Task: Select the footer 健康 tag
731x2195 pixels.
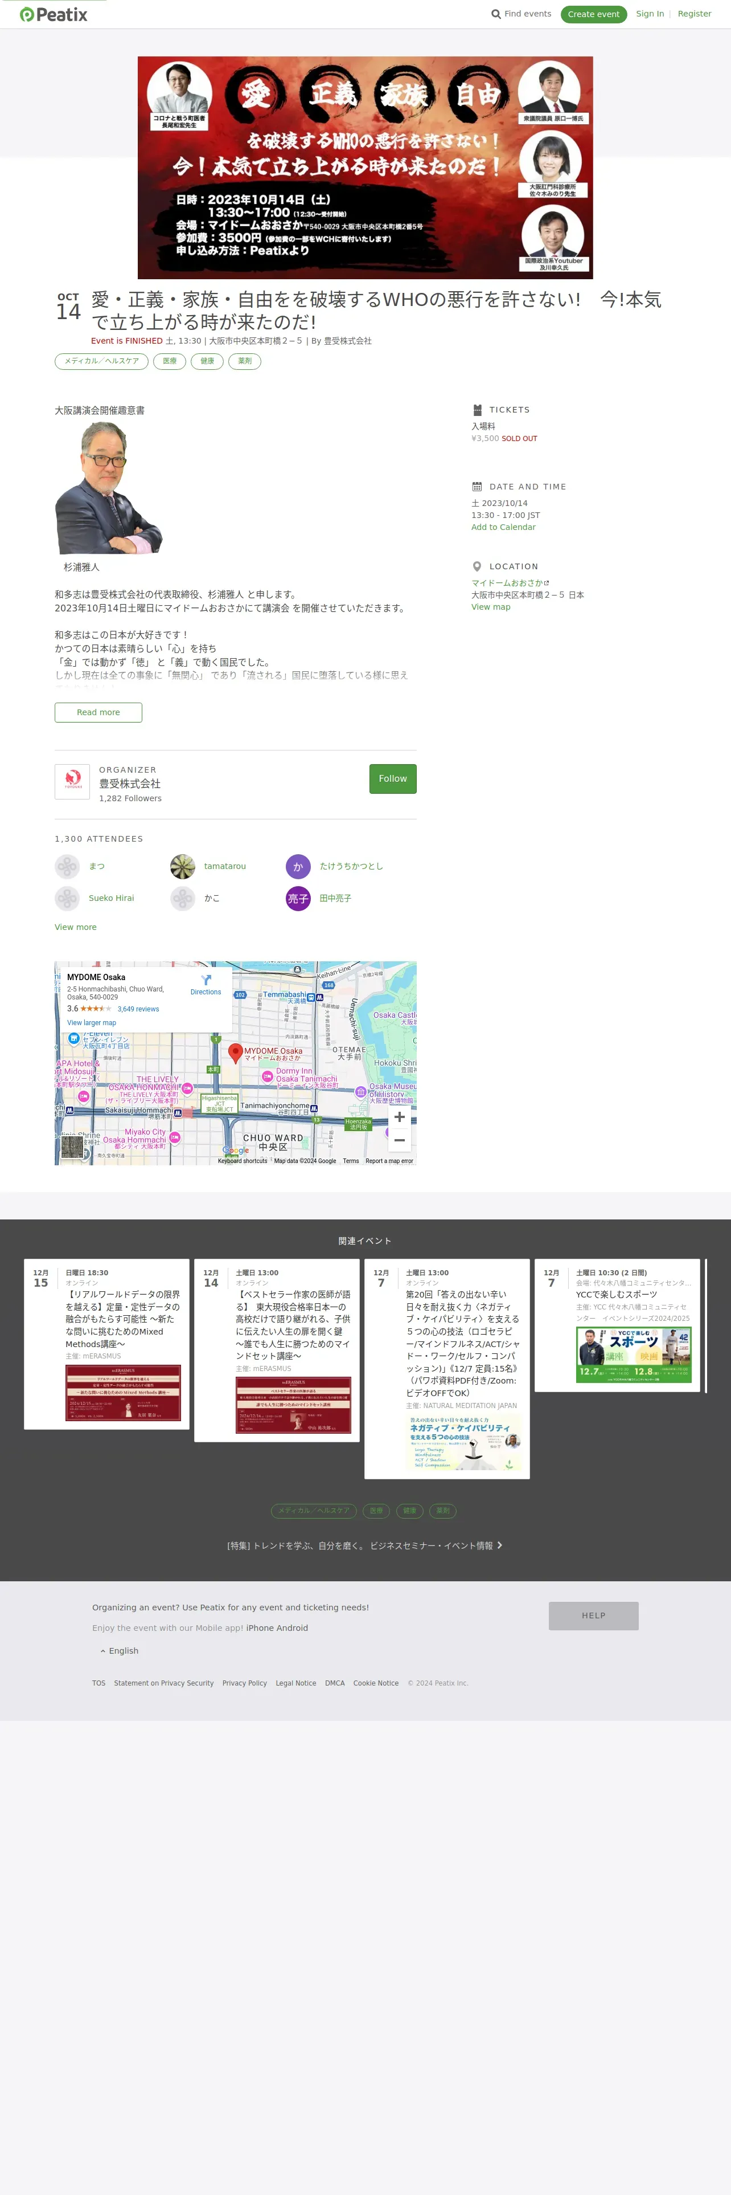Action: point(409,1511)
